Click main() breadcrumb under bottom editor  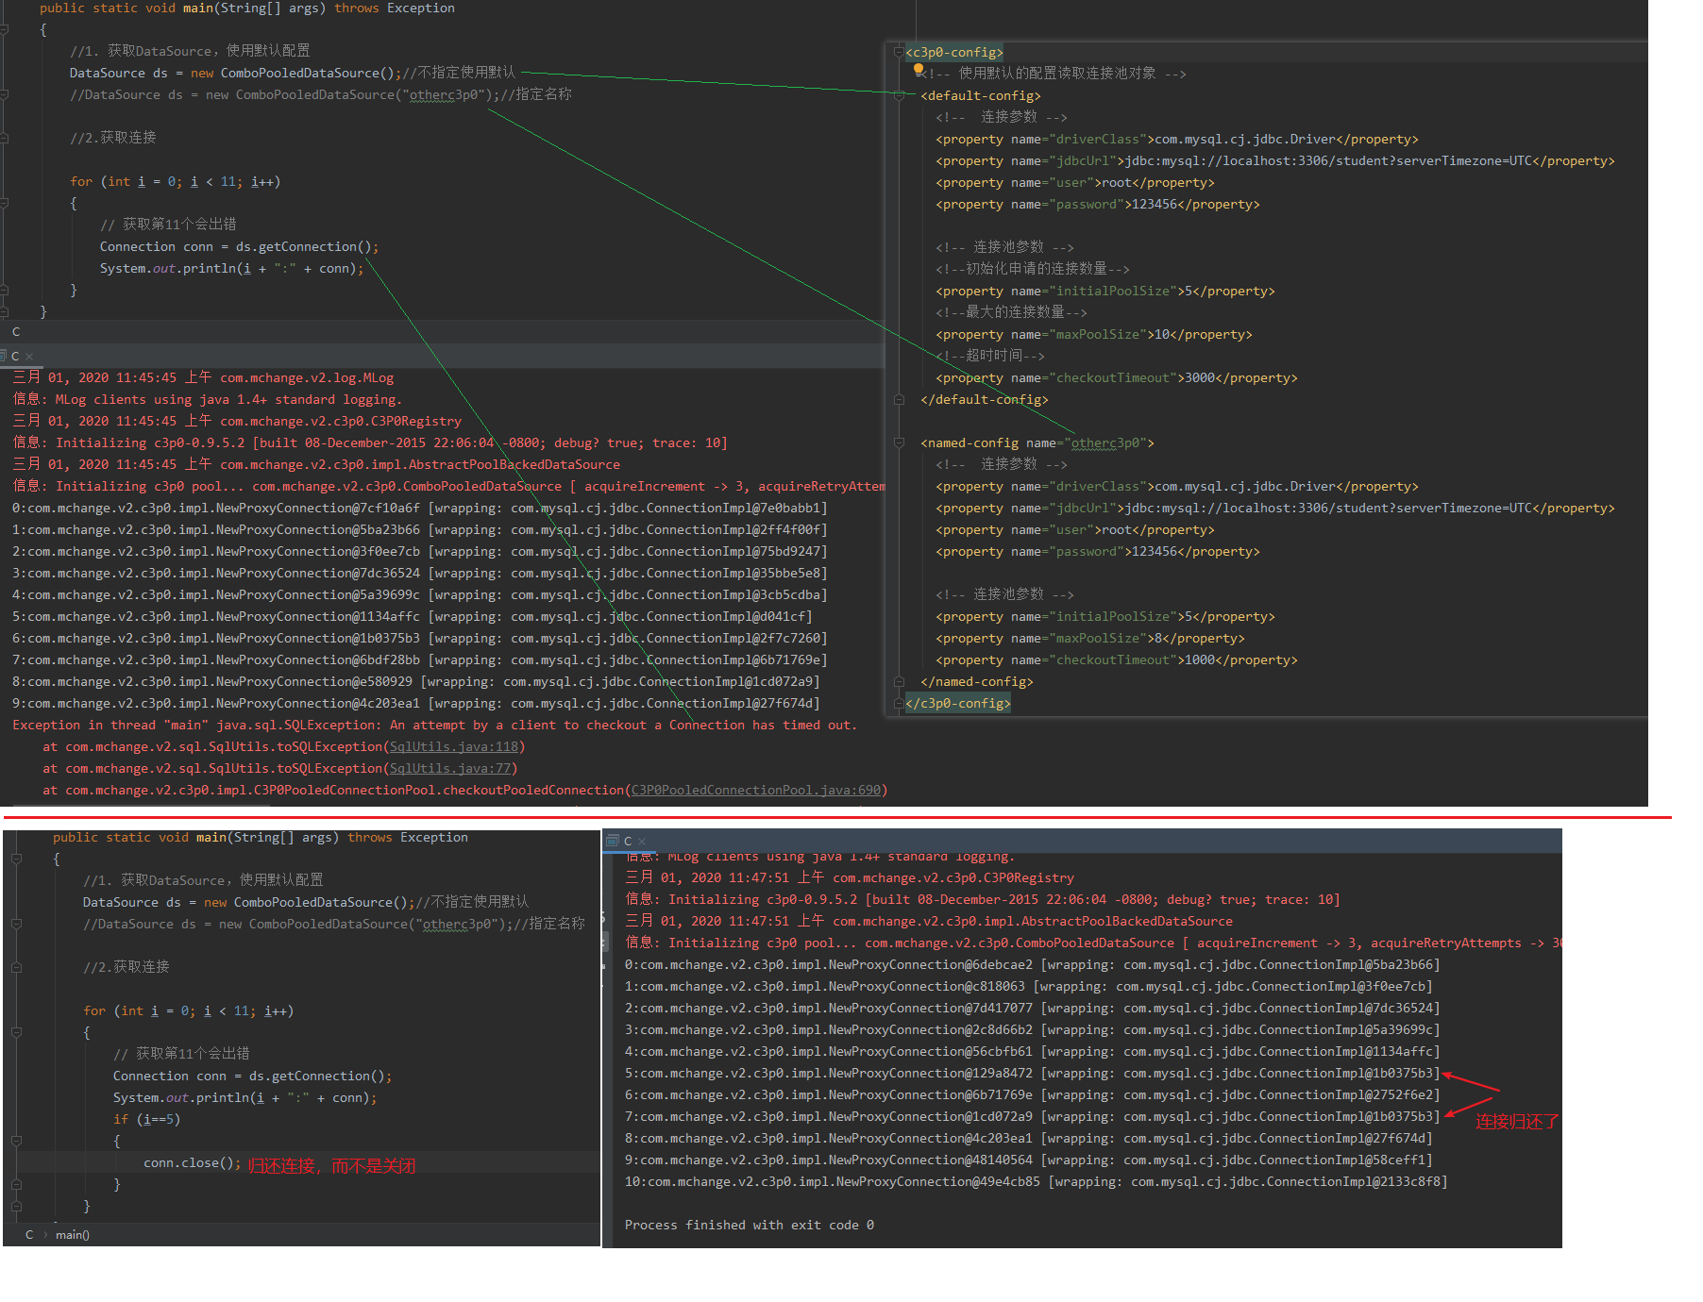pyautogui.click(x=72, y=1234)
